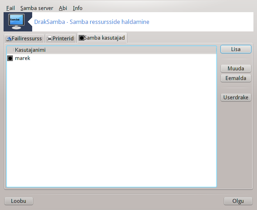The image size is (257, 210).
Task: Click the Muuda button
Action: [x=236, y=69]
